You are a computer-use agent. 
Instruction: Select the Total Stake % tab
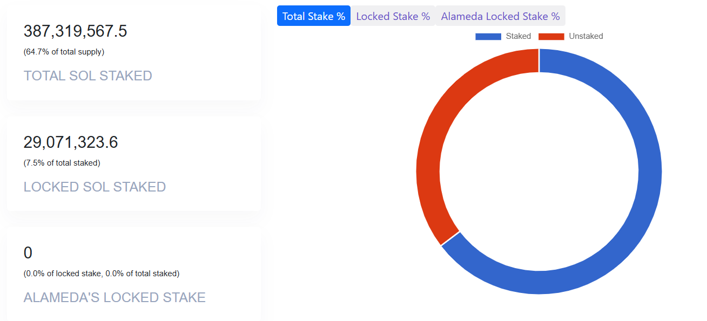click(x=314, y=16)
